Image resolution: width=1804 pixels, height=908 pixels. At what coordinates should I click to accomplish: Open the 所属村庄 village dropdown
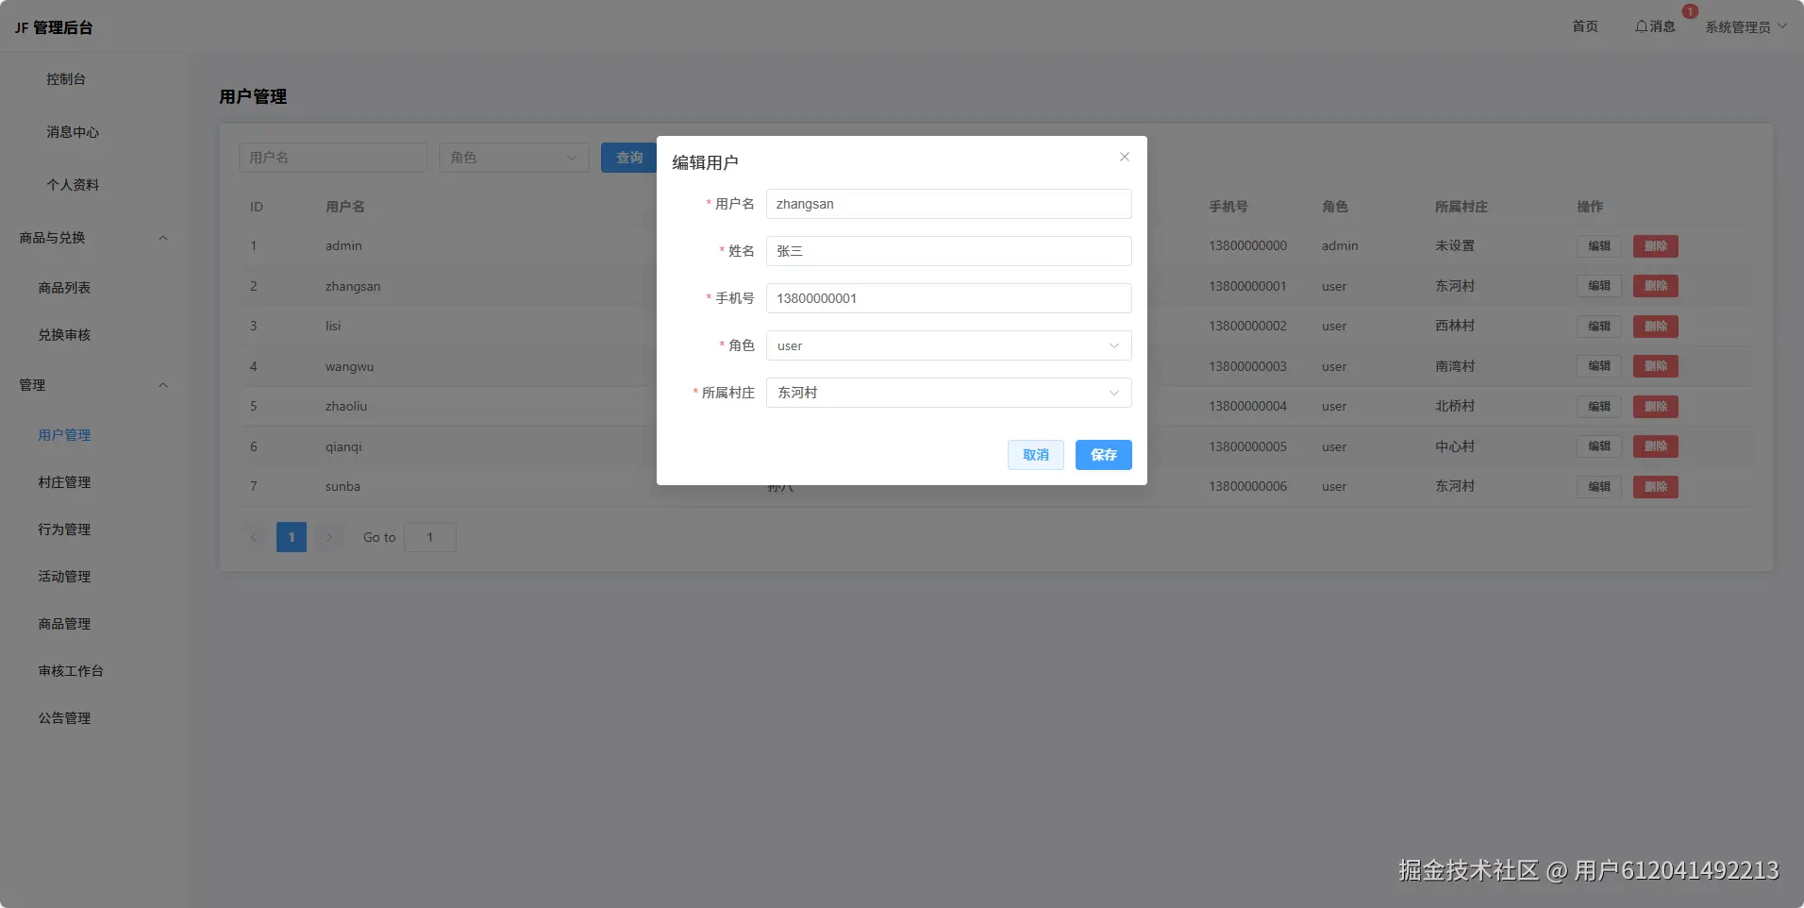point(947,393)
